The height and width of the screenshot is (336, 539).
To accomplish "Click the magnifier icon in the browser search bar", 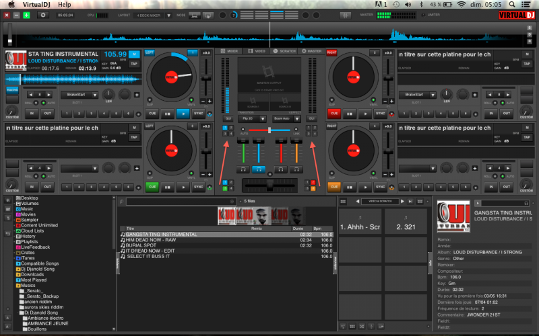I will [122, 202].
